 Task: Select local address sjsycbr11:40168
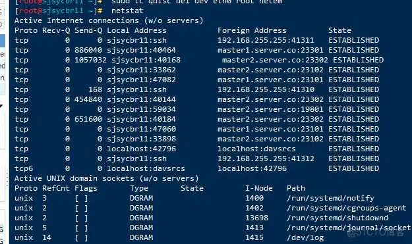(146, 61)
